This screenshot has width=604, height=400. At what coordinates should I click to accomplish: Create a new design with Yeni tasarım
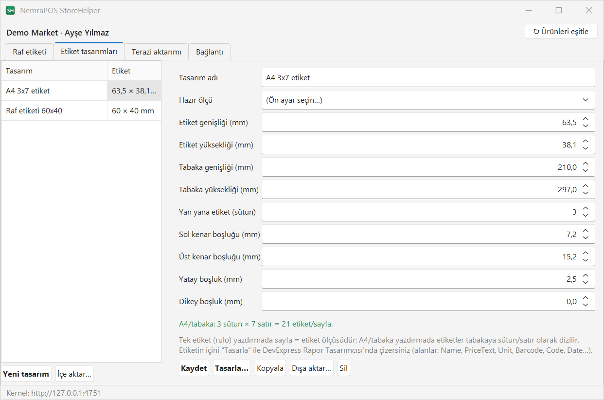tap(26, 374)
